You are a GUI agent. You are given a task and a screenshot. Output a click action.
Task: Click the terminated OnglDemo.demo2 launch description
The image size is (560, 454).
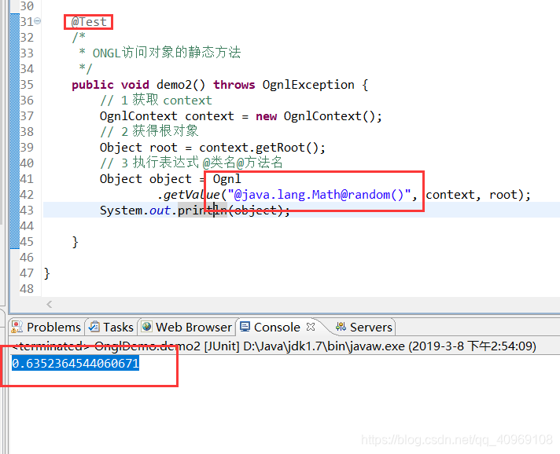coord(274,346)
